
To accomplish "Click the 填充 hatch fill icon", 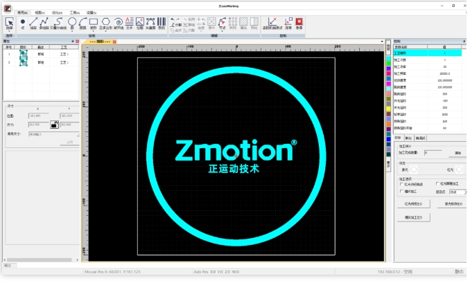I will click(243, 24).
